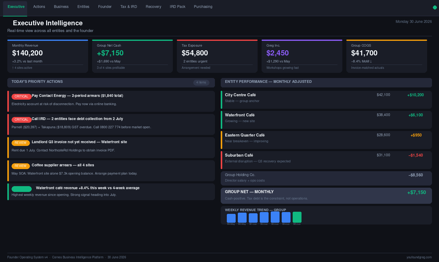Click the –$8,560 Group Holding Co. value
Image resolution: width=439 pixels, height=262 pixels.
click(x=416, y=175)
